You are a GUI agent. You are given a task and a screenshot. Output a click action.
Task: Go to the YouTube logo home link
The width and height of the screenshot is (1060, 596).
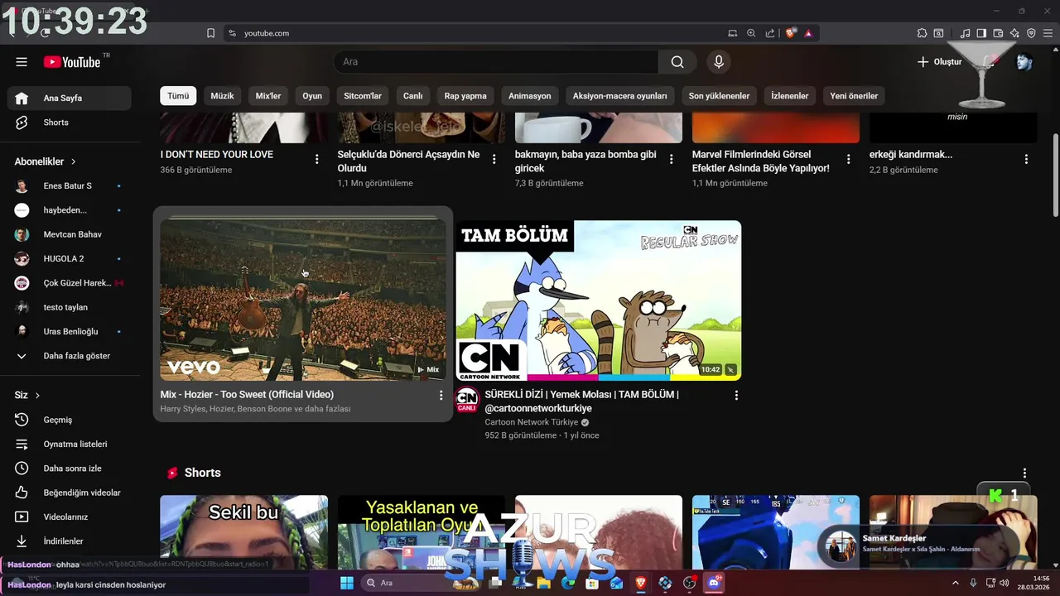pyautogui.click(x=72, y=62)
